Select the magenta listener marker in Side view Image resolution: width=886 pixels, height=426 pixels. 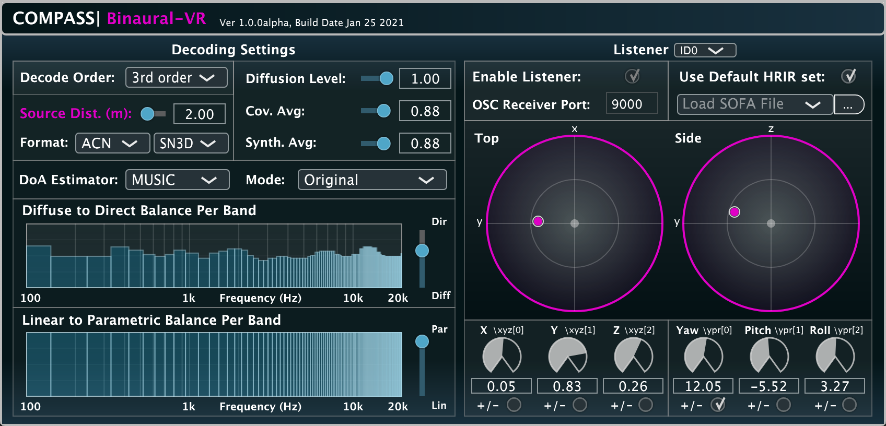click(x=735, y=211)
